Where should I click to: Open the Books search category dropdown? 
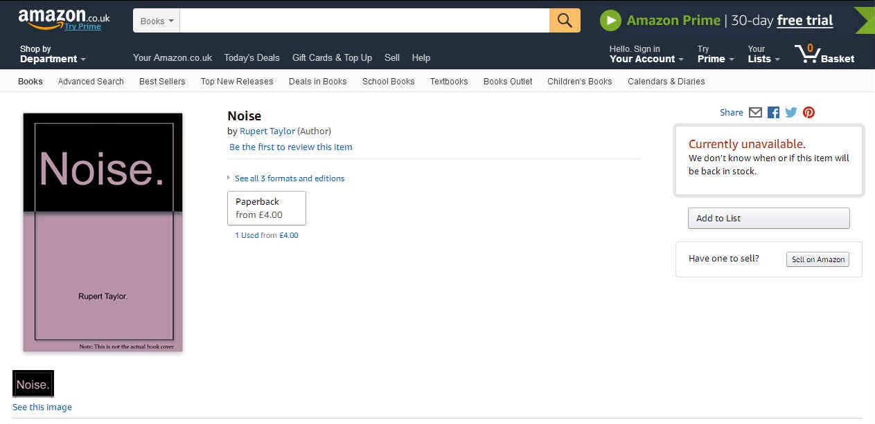[x=157, y=21]
